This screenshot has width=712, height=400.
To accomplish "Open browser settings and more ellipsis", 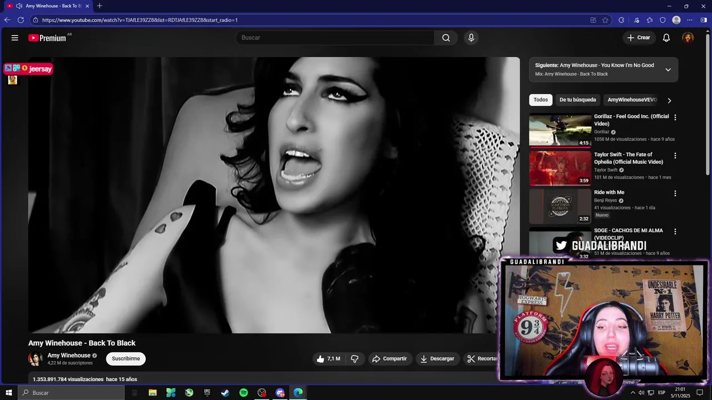I will (x=690, y=20).
